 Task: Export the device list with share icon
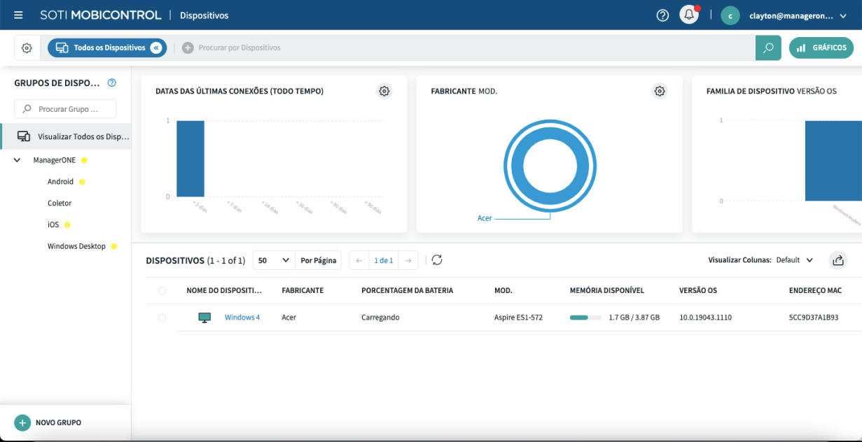pos(838,260)
